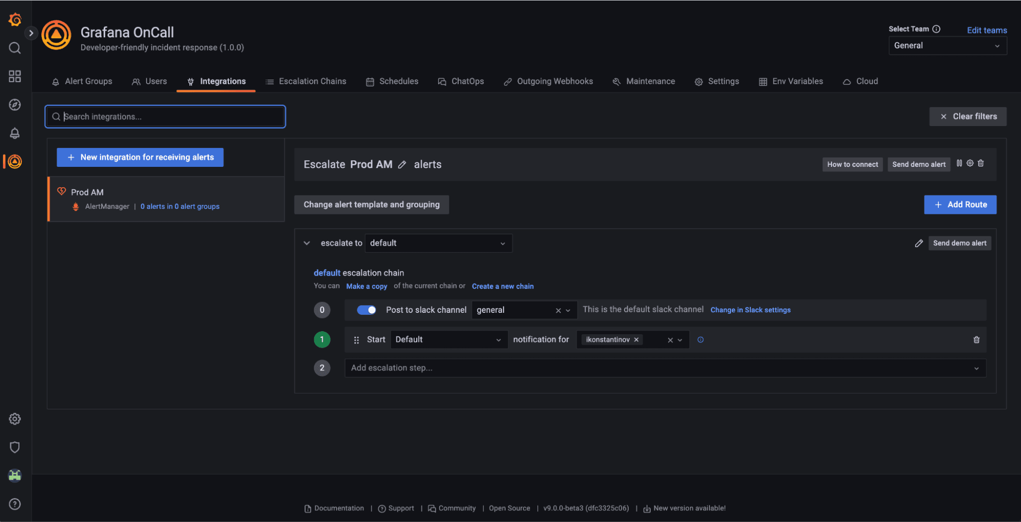Delete the Prod AM integration with trash icon
This screenshot has width=1021, height=522.
tap(981, 163)
